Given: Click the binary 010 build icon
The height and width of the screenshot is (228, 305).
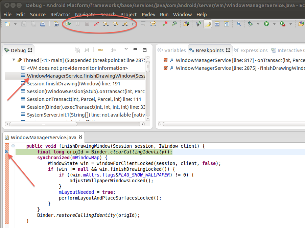Looking at the screenshot, I should coord(56,24).
